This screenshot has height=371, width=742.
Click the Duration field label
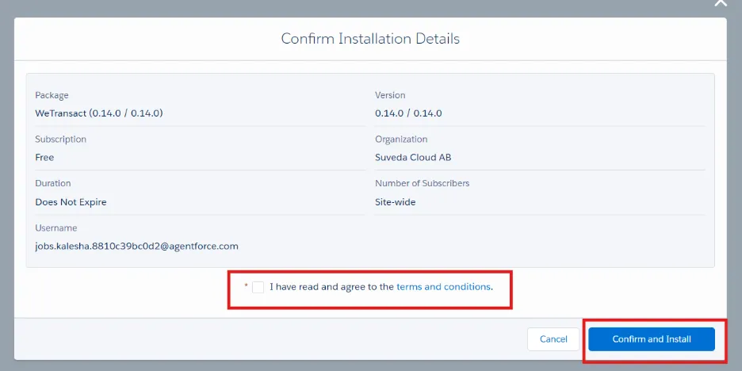53,183
